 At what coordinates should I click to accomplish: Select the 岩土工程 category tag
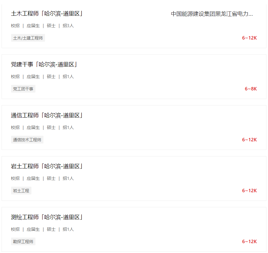coord(21,191)
